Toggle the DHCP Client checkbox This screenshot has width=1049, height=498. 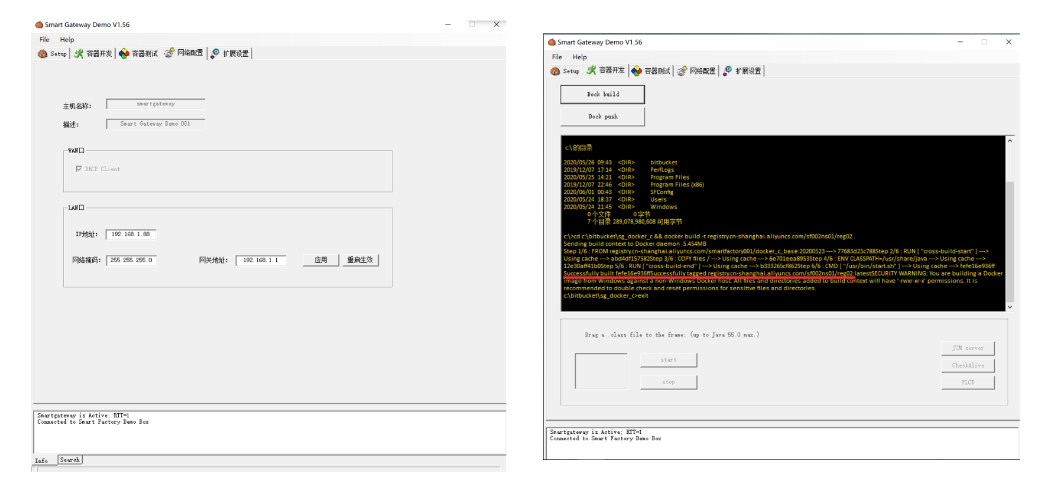79,169
